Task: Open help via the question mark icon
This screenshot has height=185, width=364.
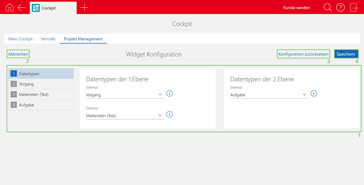Action: point(340,7)
